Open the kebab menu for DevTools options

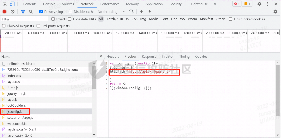(268, 4)
